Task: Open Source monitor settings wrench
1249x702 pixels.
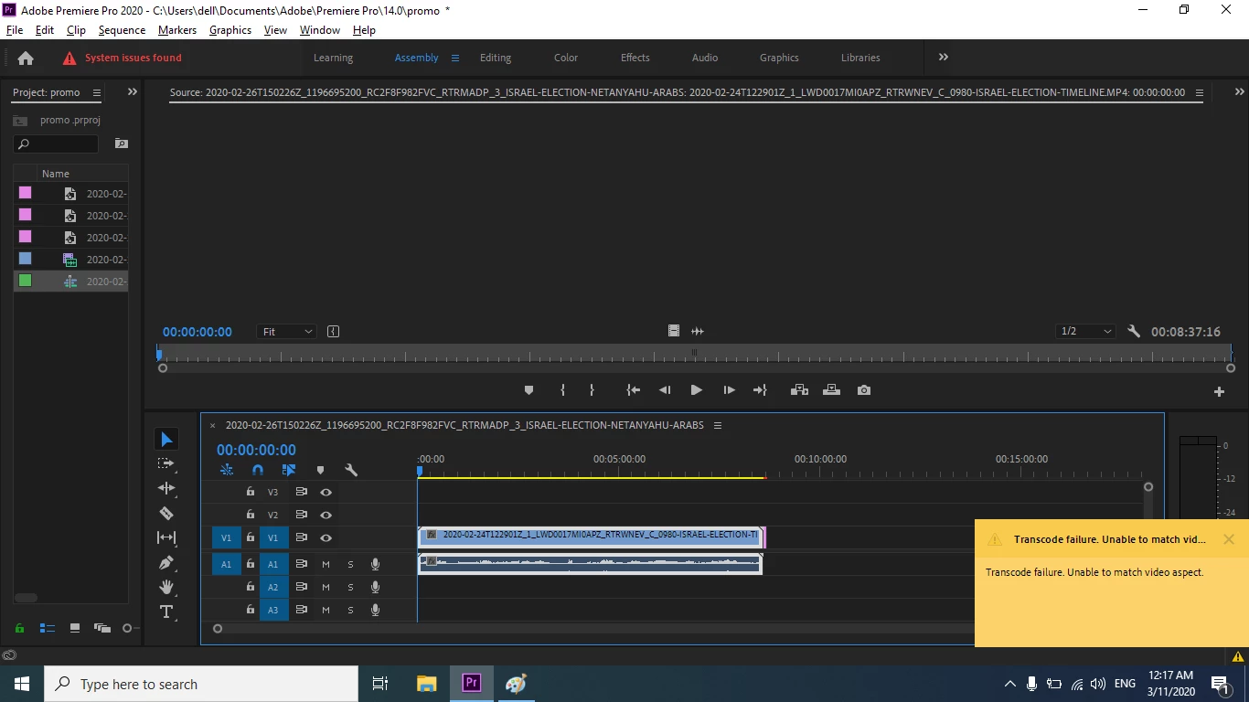Action: pyautogui.click(x=1134, y=332)
